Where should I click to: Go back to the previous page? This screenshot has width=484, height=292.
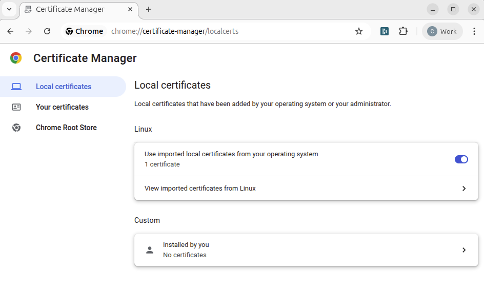tap(10, 31)
